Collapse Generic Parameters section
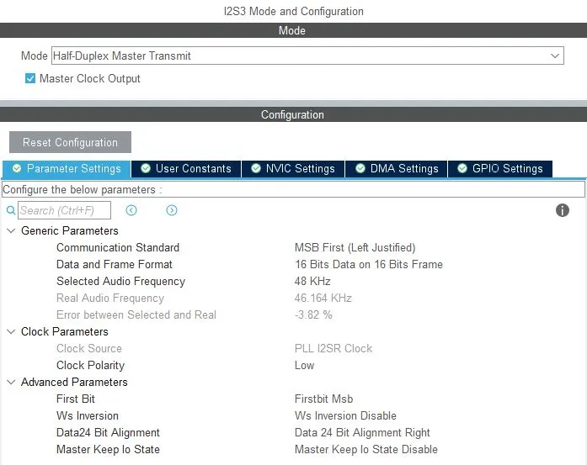The height and width of the screenshot is (465, 587). 11,231
